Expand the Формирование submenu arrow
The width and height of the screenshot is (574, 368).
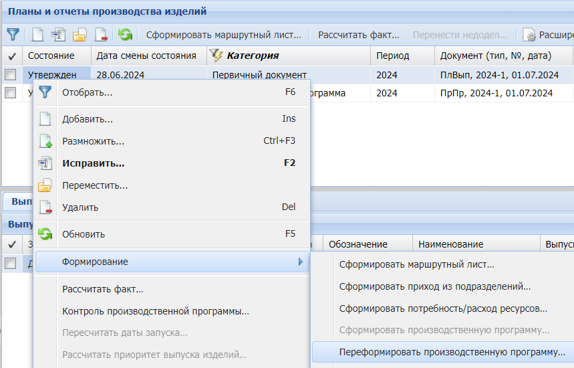pyautogui.click(x=301, y=262)
